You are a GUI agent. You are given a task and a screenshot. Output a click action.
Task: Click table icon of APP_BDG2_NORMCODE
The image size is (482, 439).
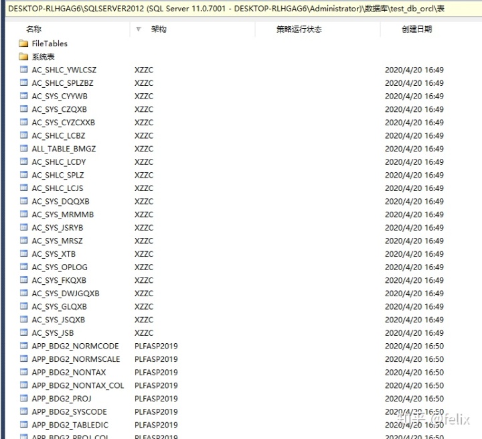click(x=23, y=346)
